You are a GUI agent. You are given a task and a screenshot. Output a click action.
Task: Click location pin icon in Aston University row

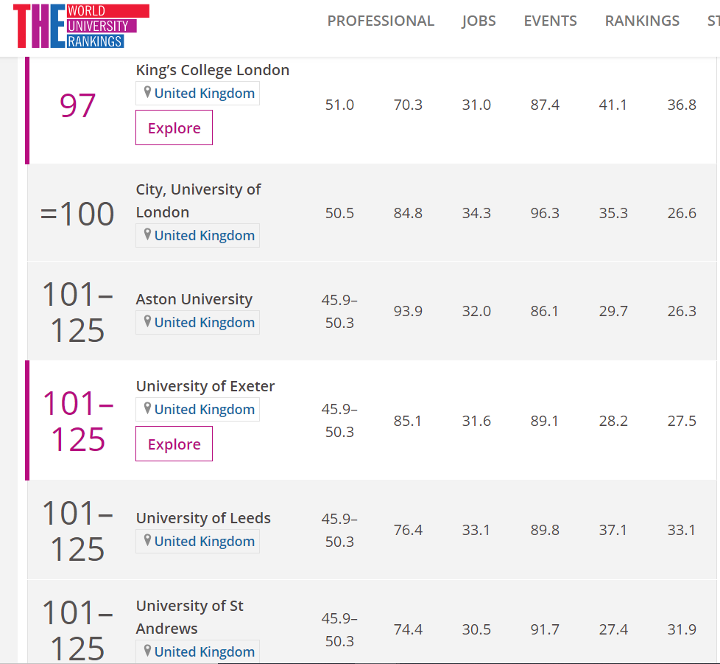[147, 322]
